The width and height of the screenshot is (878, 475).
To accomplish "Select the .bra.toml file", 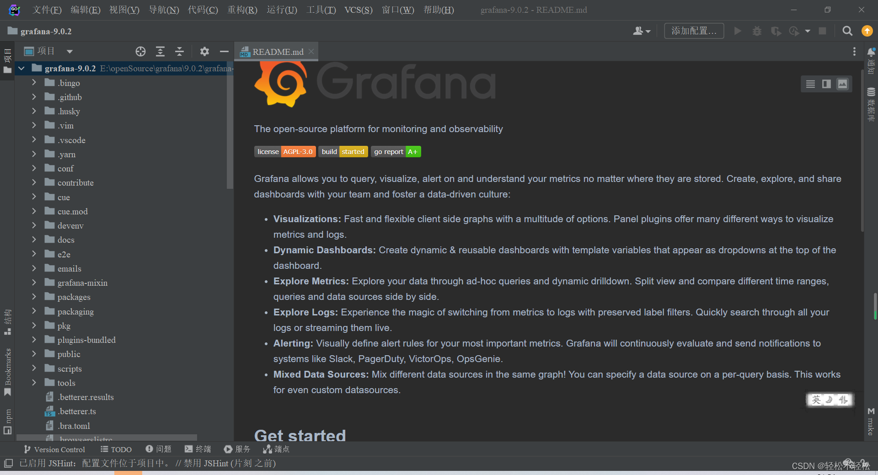I will tap(74, 426).
